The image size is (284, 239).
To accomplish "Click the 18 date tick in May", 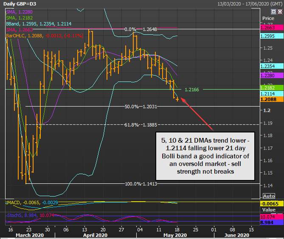I will [x=177, y=230].
